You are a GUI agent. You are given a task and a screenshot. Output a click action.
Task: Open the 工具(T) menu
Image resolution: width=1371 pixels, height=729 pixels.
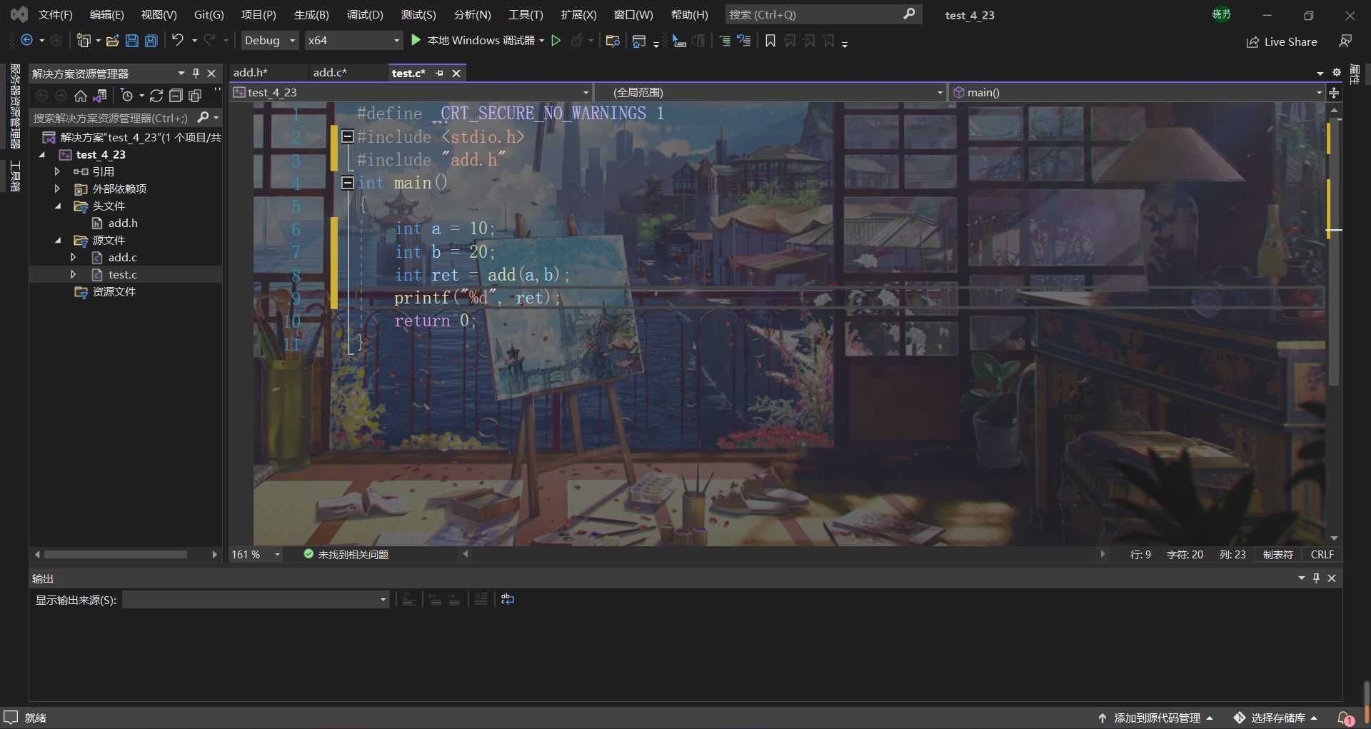coord(526,15)
